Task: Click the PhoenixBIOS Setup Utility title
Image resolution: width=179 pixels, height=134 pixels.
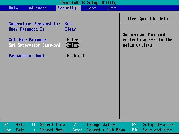Action: [88, 3]
